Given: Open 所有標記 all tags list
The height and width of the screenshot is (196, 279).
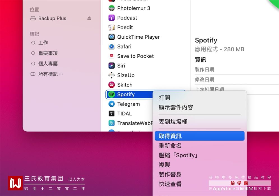Looking at the screenshot, I should pyautogui.click(x=47, y=74).
